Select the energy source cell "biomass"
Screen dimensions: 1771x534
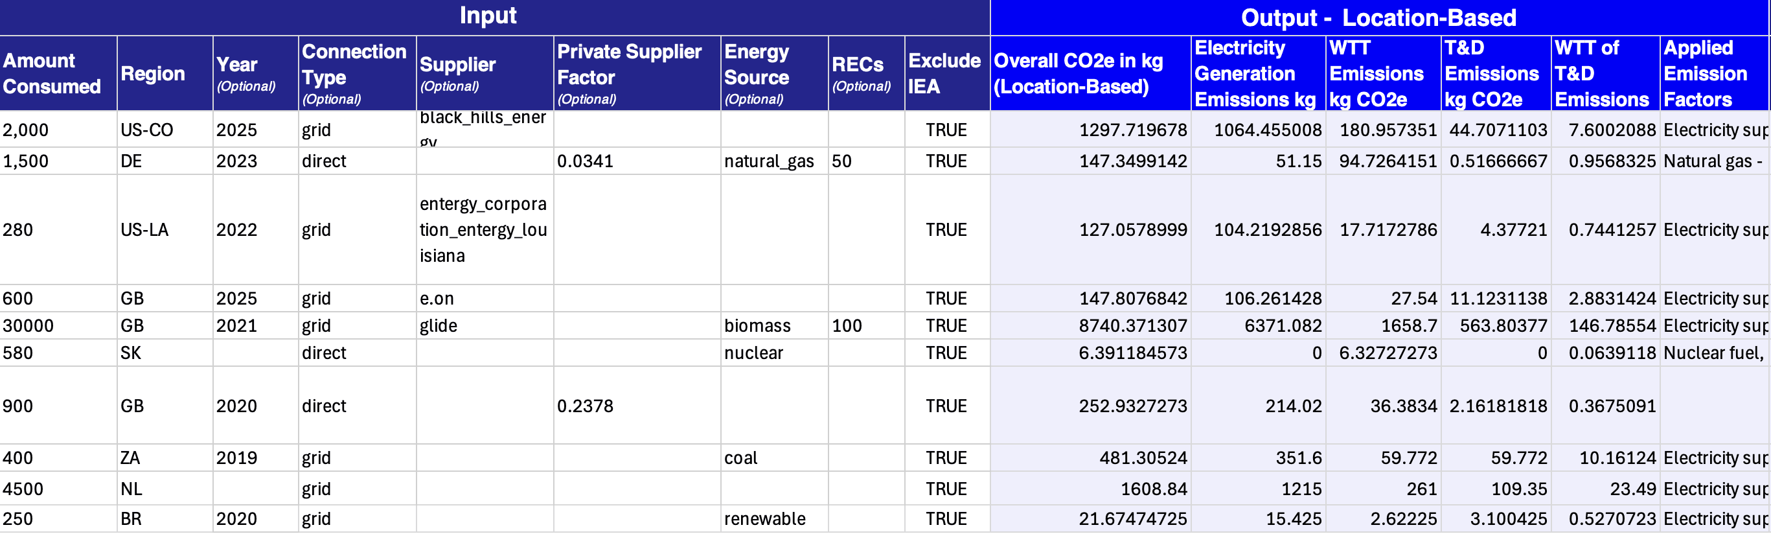coord(758,325)
